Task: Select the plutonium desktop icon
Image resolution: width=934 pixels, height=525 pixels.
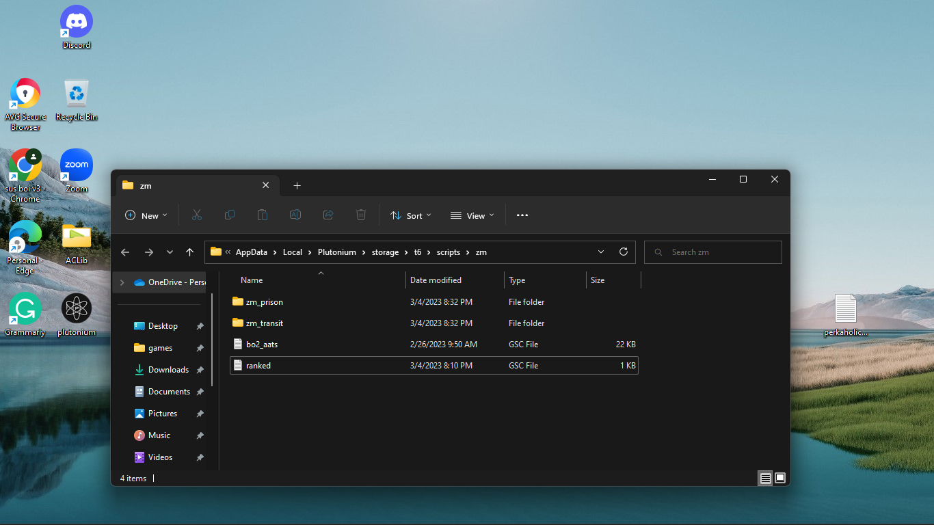Action: tap(77, 314)
